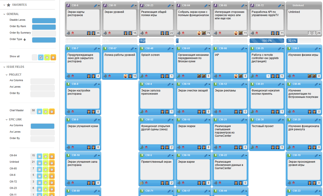Collapse the General section
Screen dimensions: 323x196
click(4, 14)
